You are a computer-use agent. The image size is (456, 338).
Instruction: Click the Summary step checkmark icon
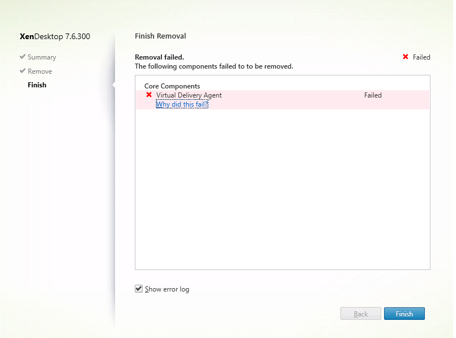click(23, 57)
